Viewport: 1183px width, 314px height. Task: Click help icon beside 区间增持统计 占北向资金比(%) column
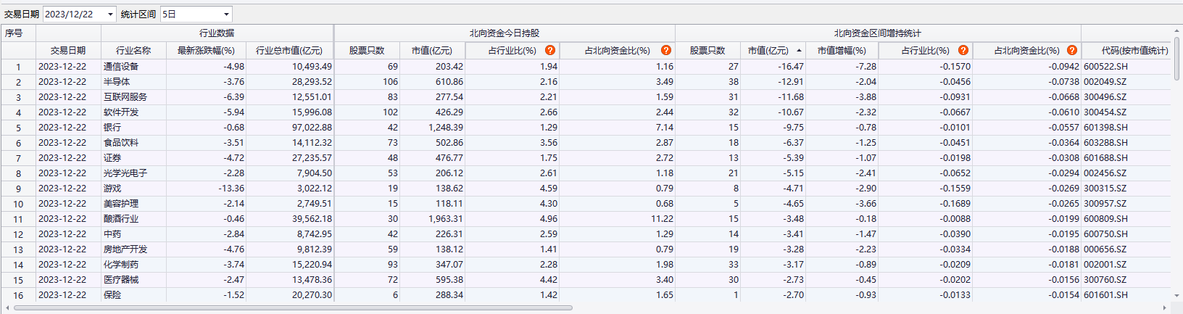point(1071,50)
